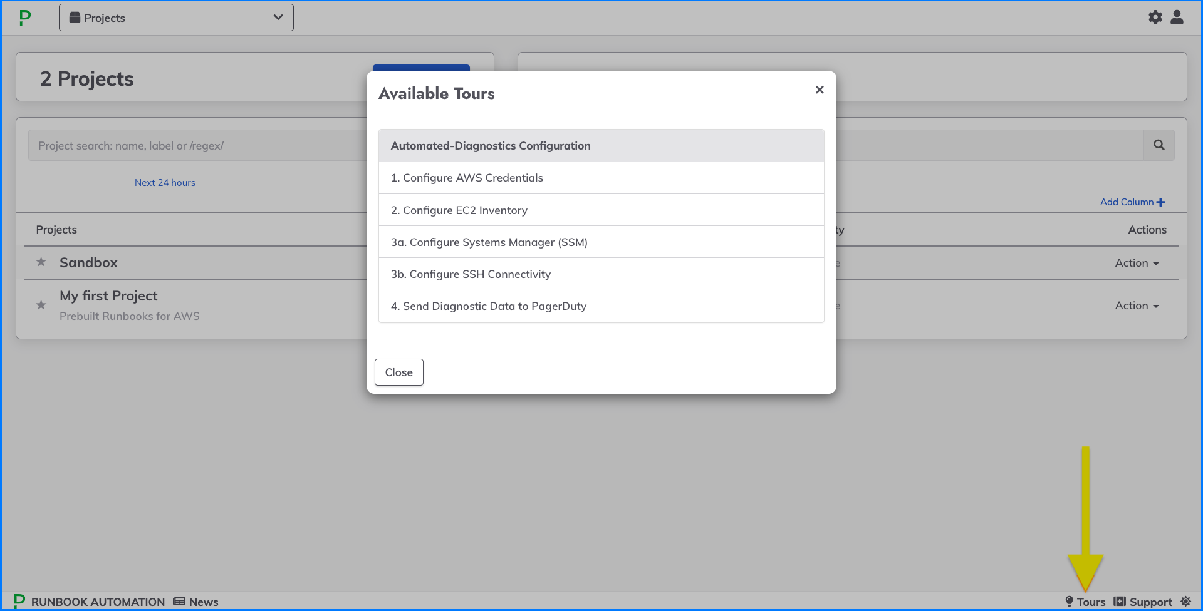The image size is (1203, 611).
Task: Expand the Action dropdown for My first Project
Action: click(x=1137, y=305)
